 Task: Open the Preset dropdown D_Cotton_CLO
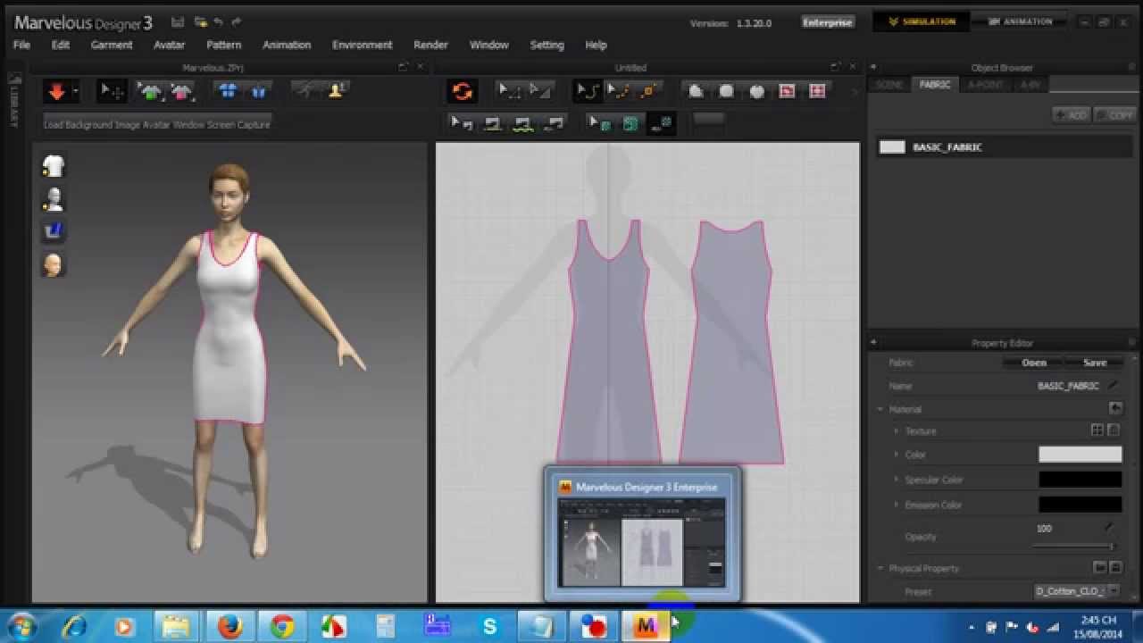point(1077,591)
